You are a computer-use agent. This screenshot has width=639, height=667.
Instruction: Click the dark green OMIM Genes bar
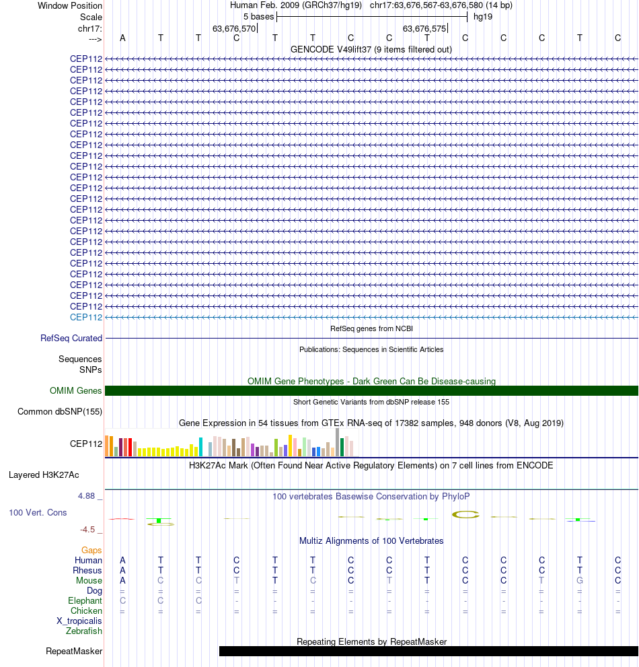pyautogui.click(x=371, y=390)
